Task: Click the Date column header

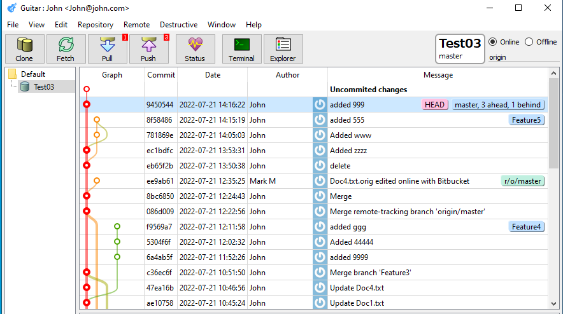Action: click(x=213, y=75)
